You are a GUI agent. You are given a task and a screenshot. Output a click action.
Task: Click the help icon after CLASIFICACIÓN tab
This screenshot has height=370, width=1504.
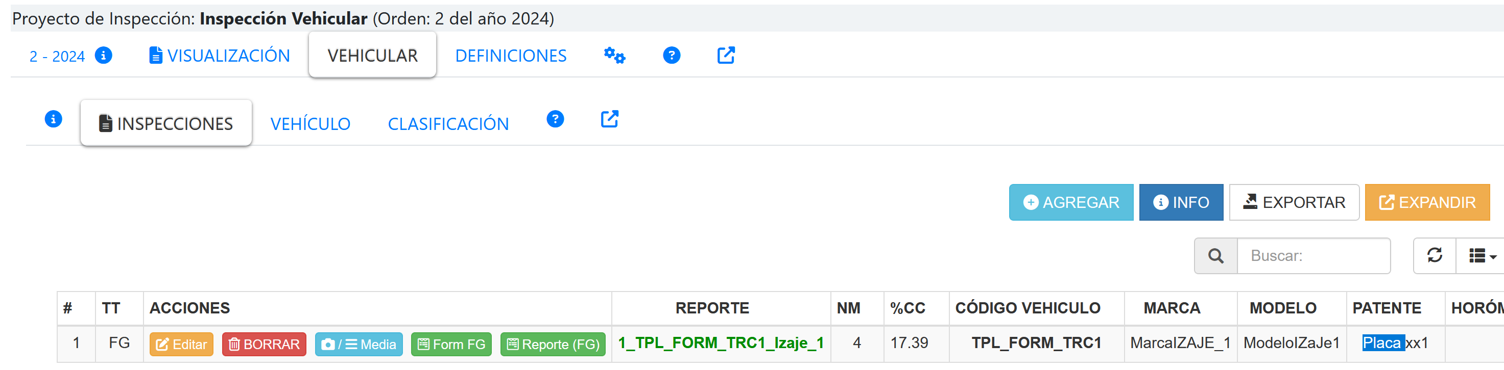(555, 119)
